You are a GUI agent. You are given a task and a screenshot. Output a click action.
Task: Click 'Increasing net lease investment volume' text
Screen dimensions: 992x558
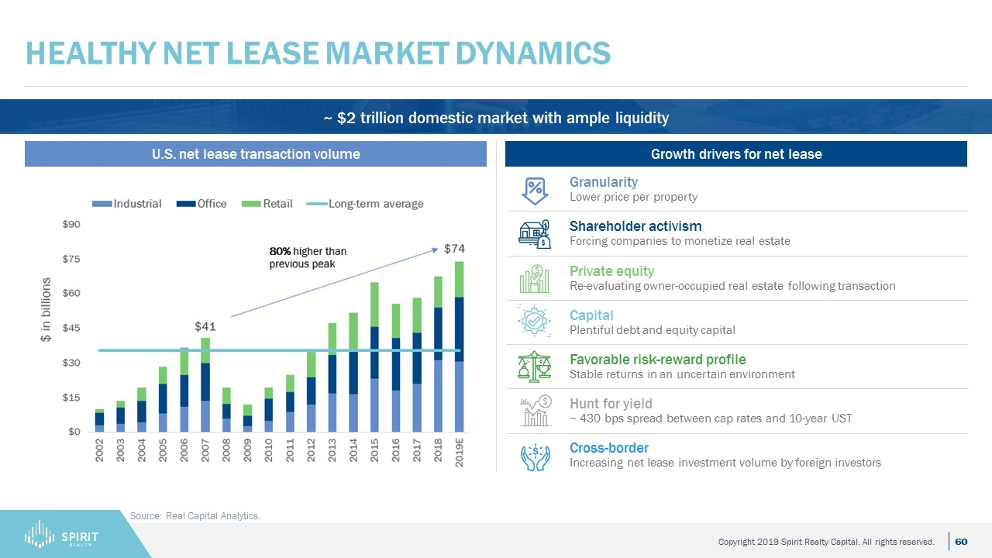[x=725, y=463]
